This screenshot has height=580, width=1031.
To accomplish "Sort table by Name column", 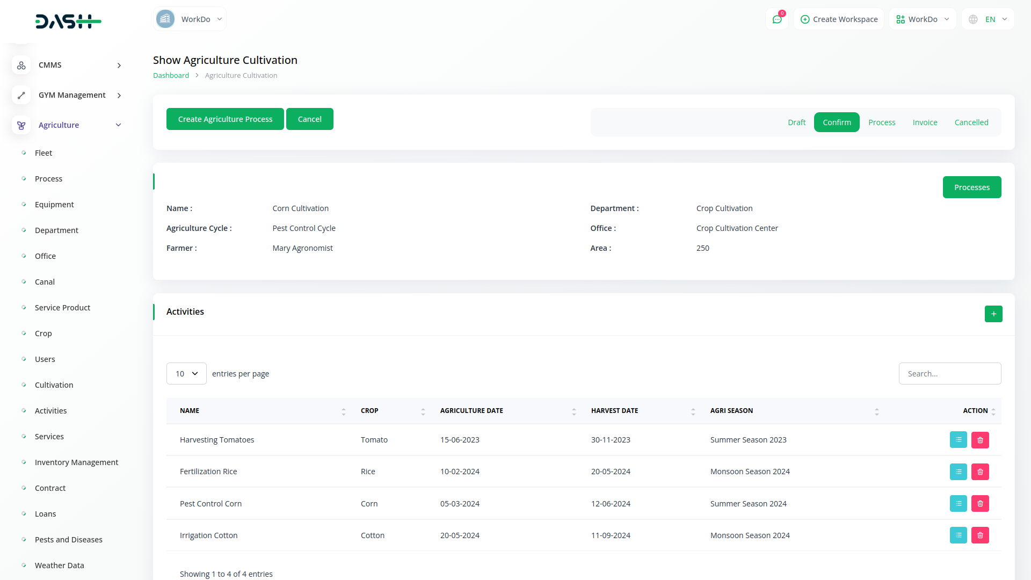I will tap(343, 411).
